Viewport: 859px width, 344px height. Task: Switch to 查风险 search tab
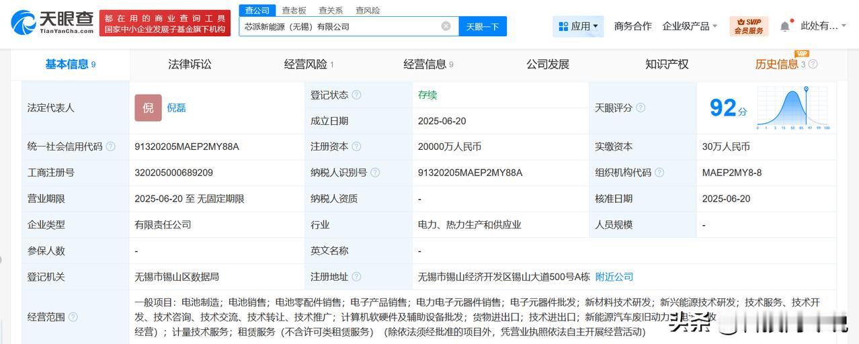[368, 10]
